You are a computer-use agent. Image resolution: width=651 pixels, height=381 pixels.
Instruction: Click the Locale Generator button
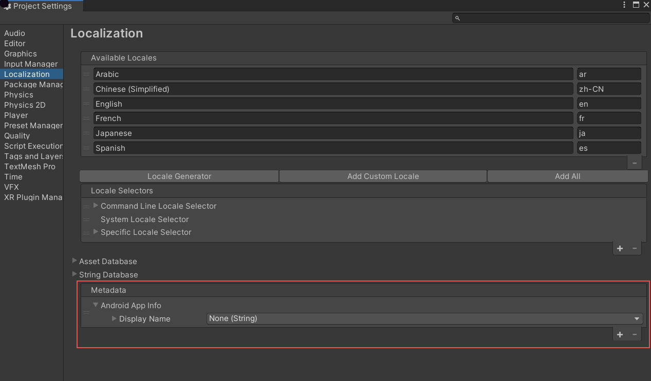point(179,176)
